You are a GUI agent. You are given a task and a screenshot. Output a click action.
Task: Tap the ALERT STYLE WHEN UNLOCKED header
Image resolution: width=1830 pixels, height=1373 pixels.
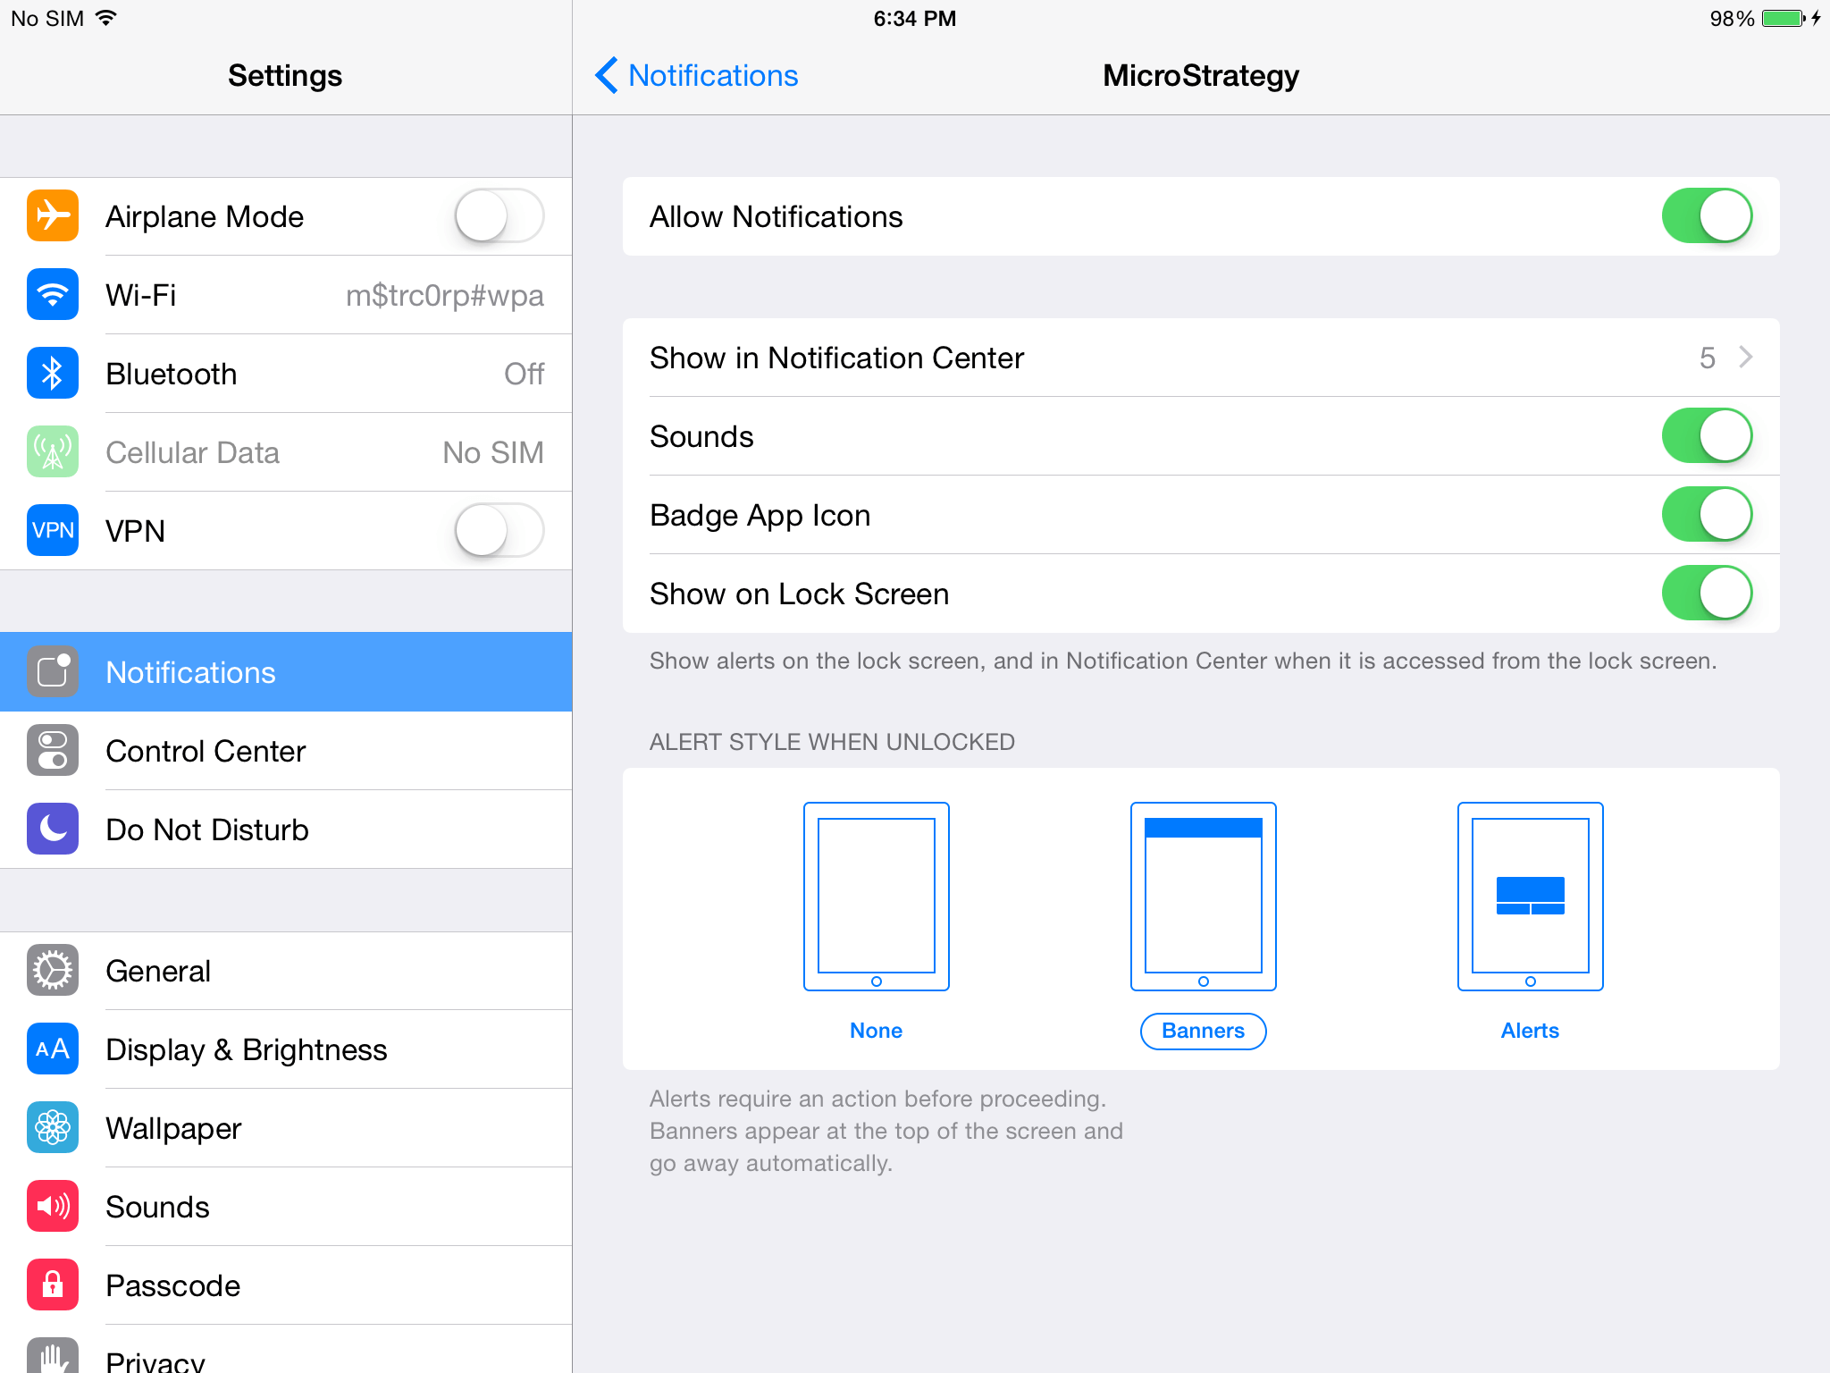(x=832, y=742)
